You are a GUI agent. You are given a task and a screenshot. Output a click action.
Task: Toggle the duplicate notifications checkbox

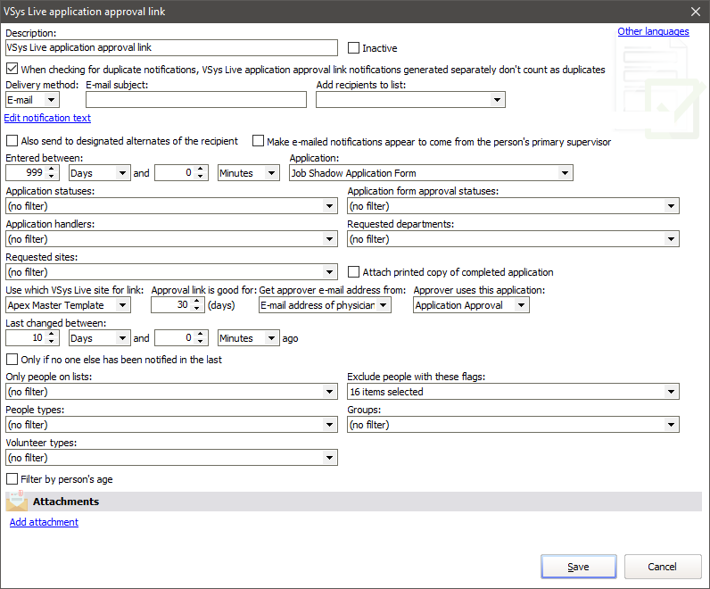point(12,69)
